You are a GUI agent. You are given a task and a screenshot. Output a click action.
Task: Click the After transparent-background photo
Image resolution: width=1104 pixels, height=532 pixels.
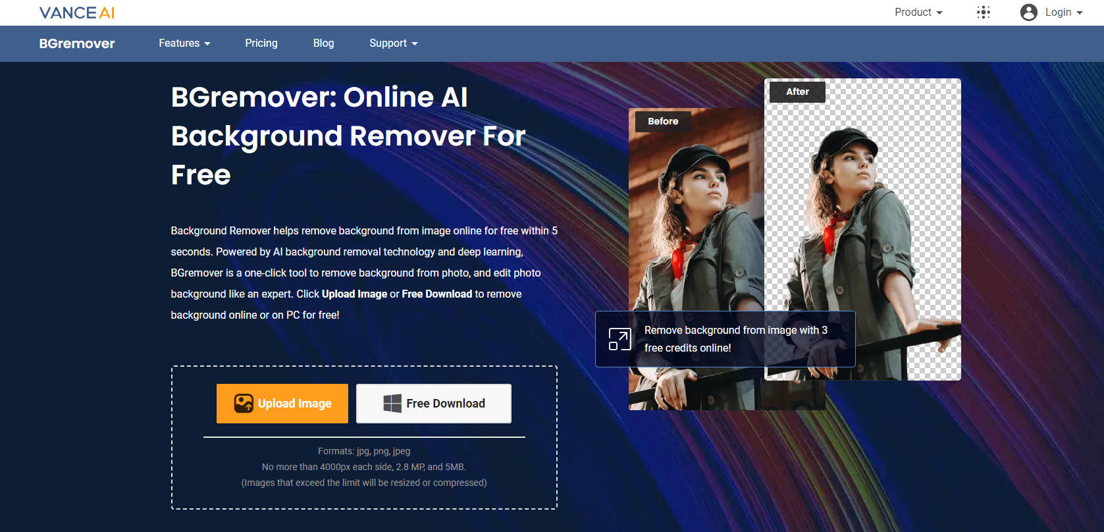(x=869, y=217)
